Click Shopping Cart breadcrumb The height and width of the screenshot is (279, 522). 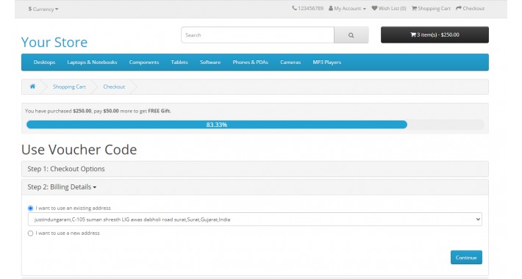[69, 87]
